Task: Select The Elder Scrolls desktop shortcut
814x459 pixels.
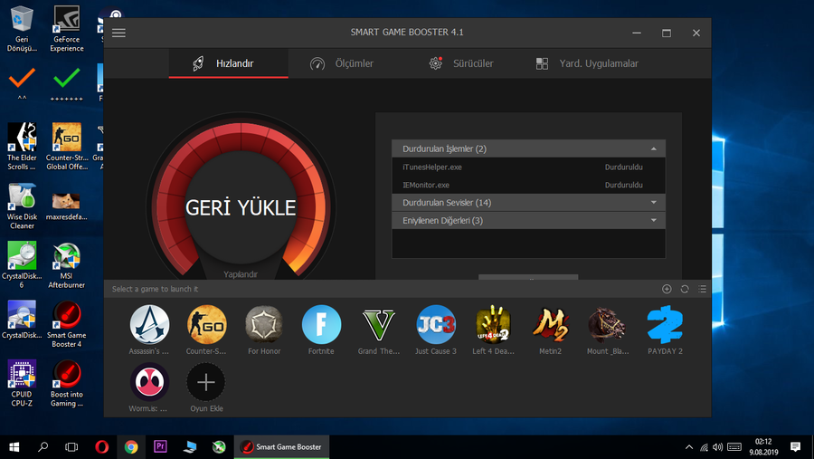Action: click(22, 147)
